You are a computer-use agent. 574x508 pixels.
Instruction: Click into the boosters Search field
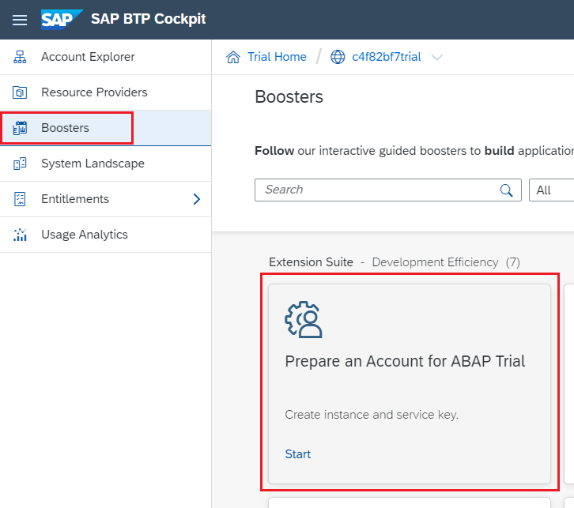388,190
